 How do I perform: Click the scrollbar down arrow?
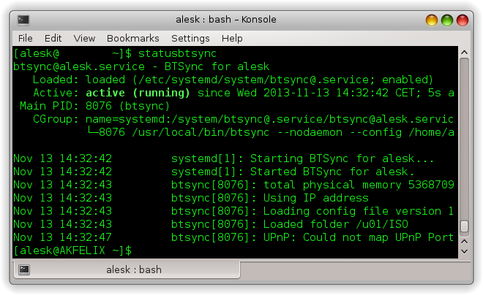coord(464,250)
